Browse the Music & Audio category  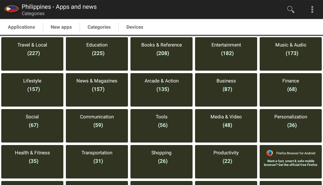coord(291,54)
